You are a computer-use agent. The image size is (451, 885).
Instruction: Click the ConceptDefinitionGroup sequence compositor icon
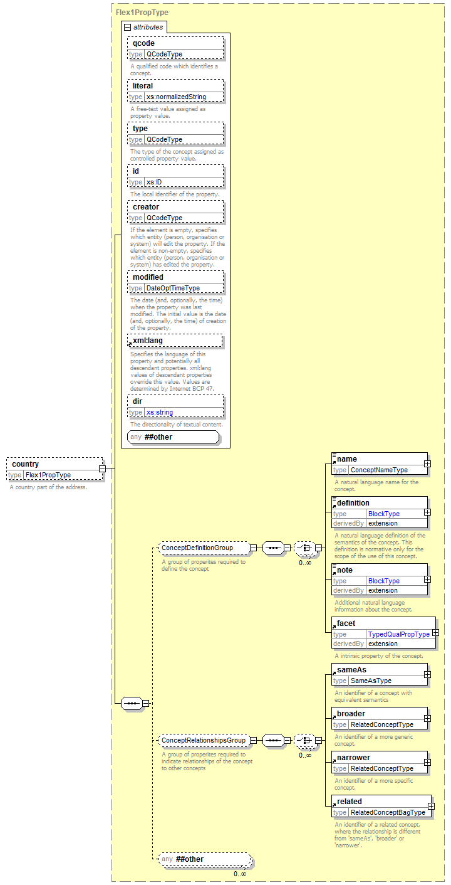point(272,548)
